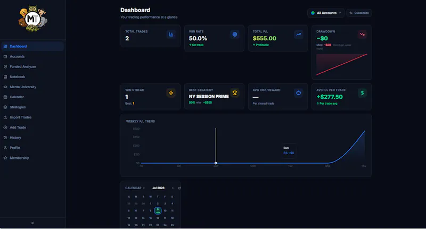This screenshot has height=229, width=426.
Task: Click the Avg P/L dollar sign icon
Action: [362, 93]
